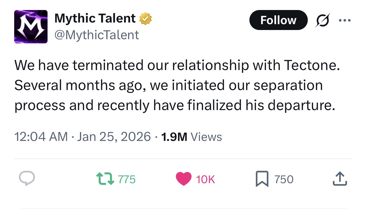Toggle the bookmark icon
The image size is (367, 209).
pyautogui.click(x=262, y=179)
